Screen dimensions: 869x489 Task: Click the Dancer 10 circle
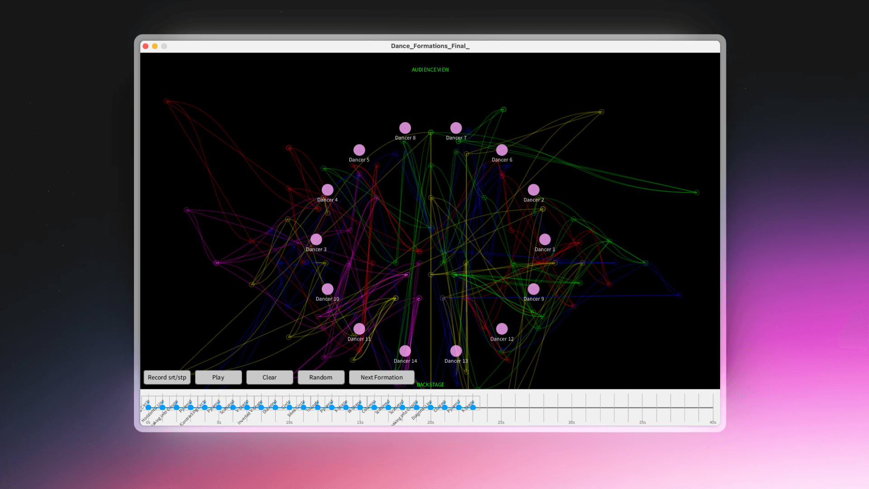tap(327, 289)
